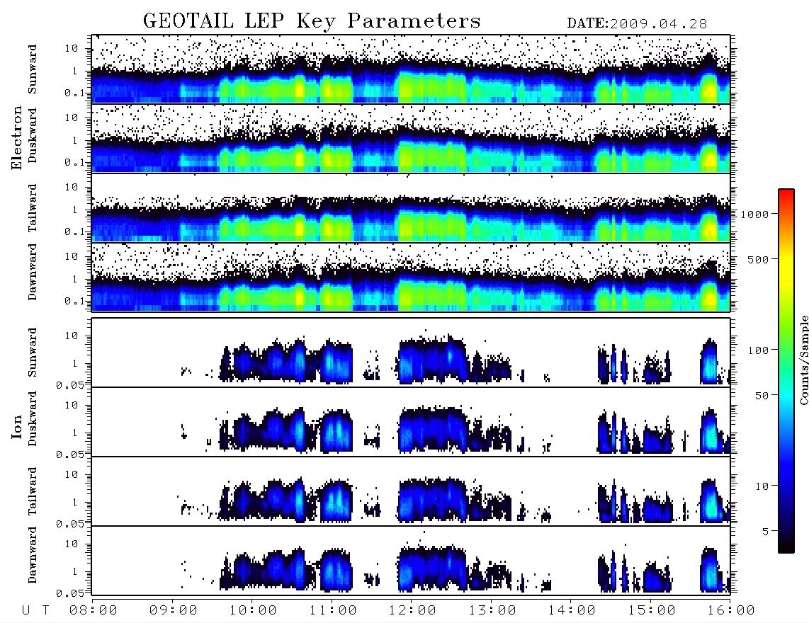This screenshot has width=809, height=623.
Task: Click the 12:00 time axis tick label
Action: [x=412, y=610]
